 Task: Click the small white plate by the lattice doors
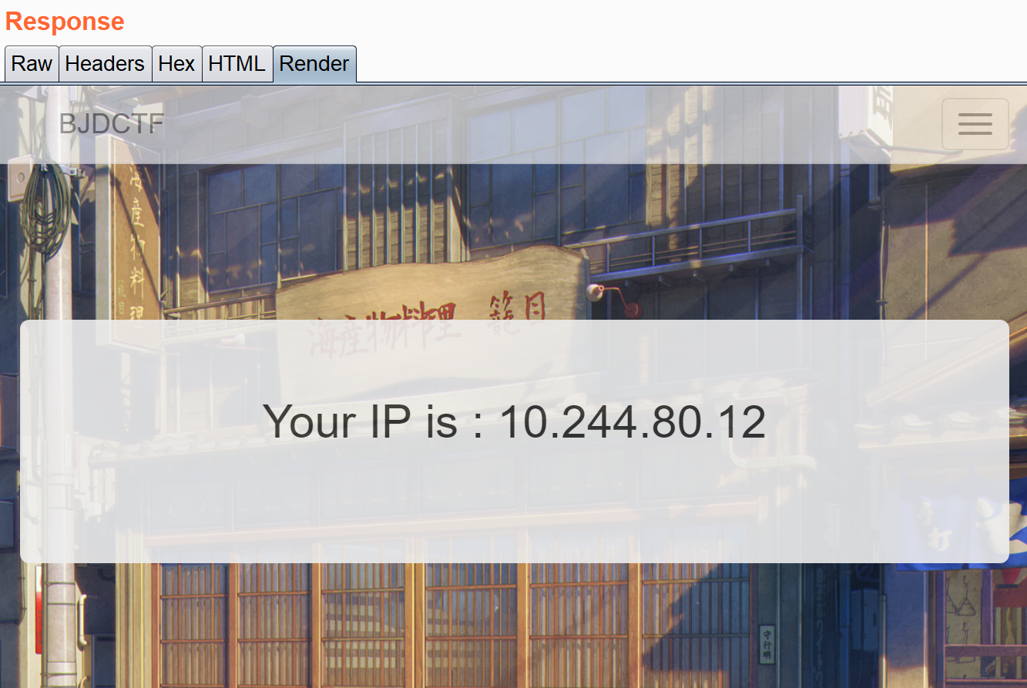point(766,643)
